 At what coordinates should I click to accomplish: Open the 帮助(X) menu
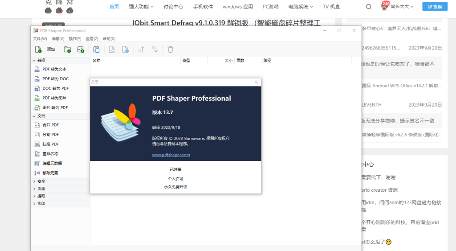tap(109, 39)
